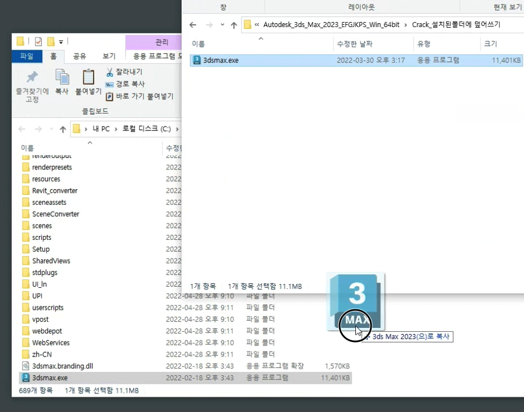Select userscripts folder name
This screenshot has height=412, width=524.
pos(48,308)
